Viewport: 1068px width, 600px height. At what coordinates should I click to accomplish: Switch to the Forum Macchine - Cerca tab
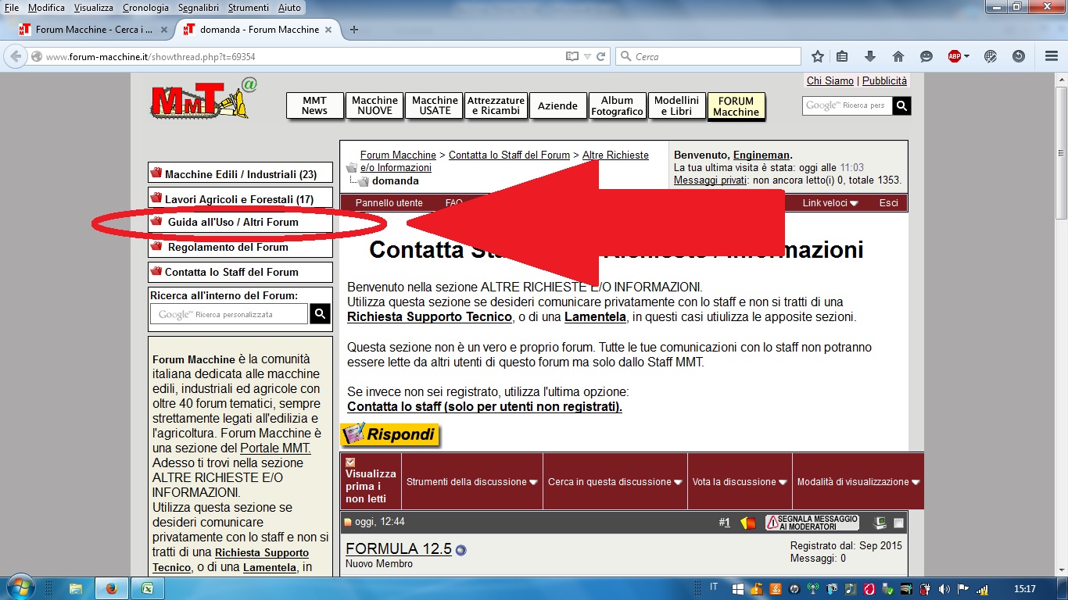click(94, 30)
